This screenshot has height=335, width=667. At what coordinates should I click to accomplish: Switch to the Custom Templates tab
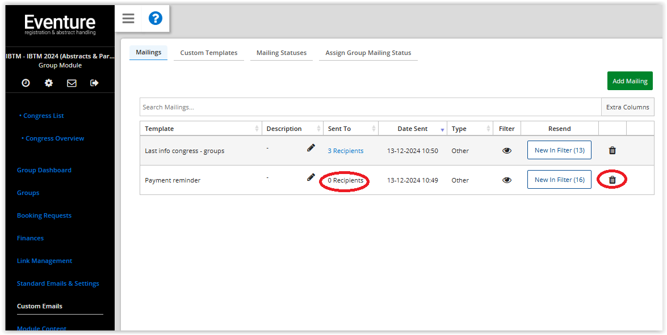208,53
